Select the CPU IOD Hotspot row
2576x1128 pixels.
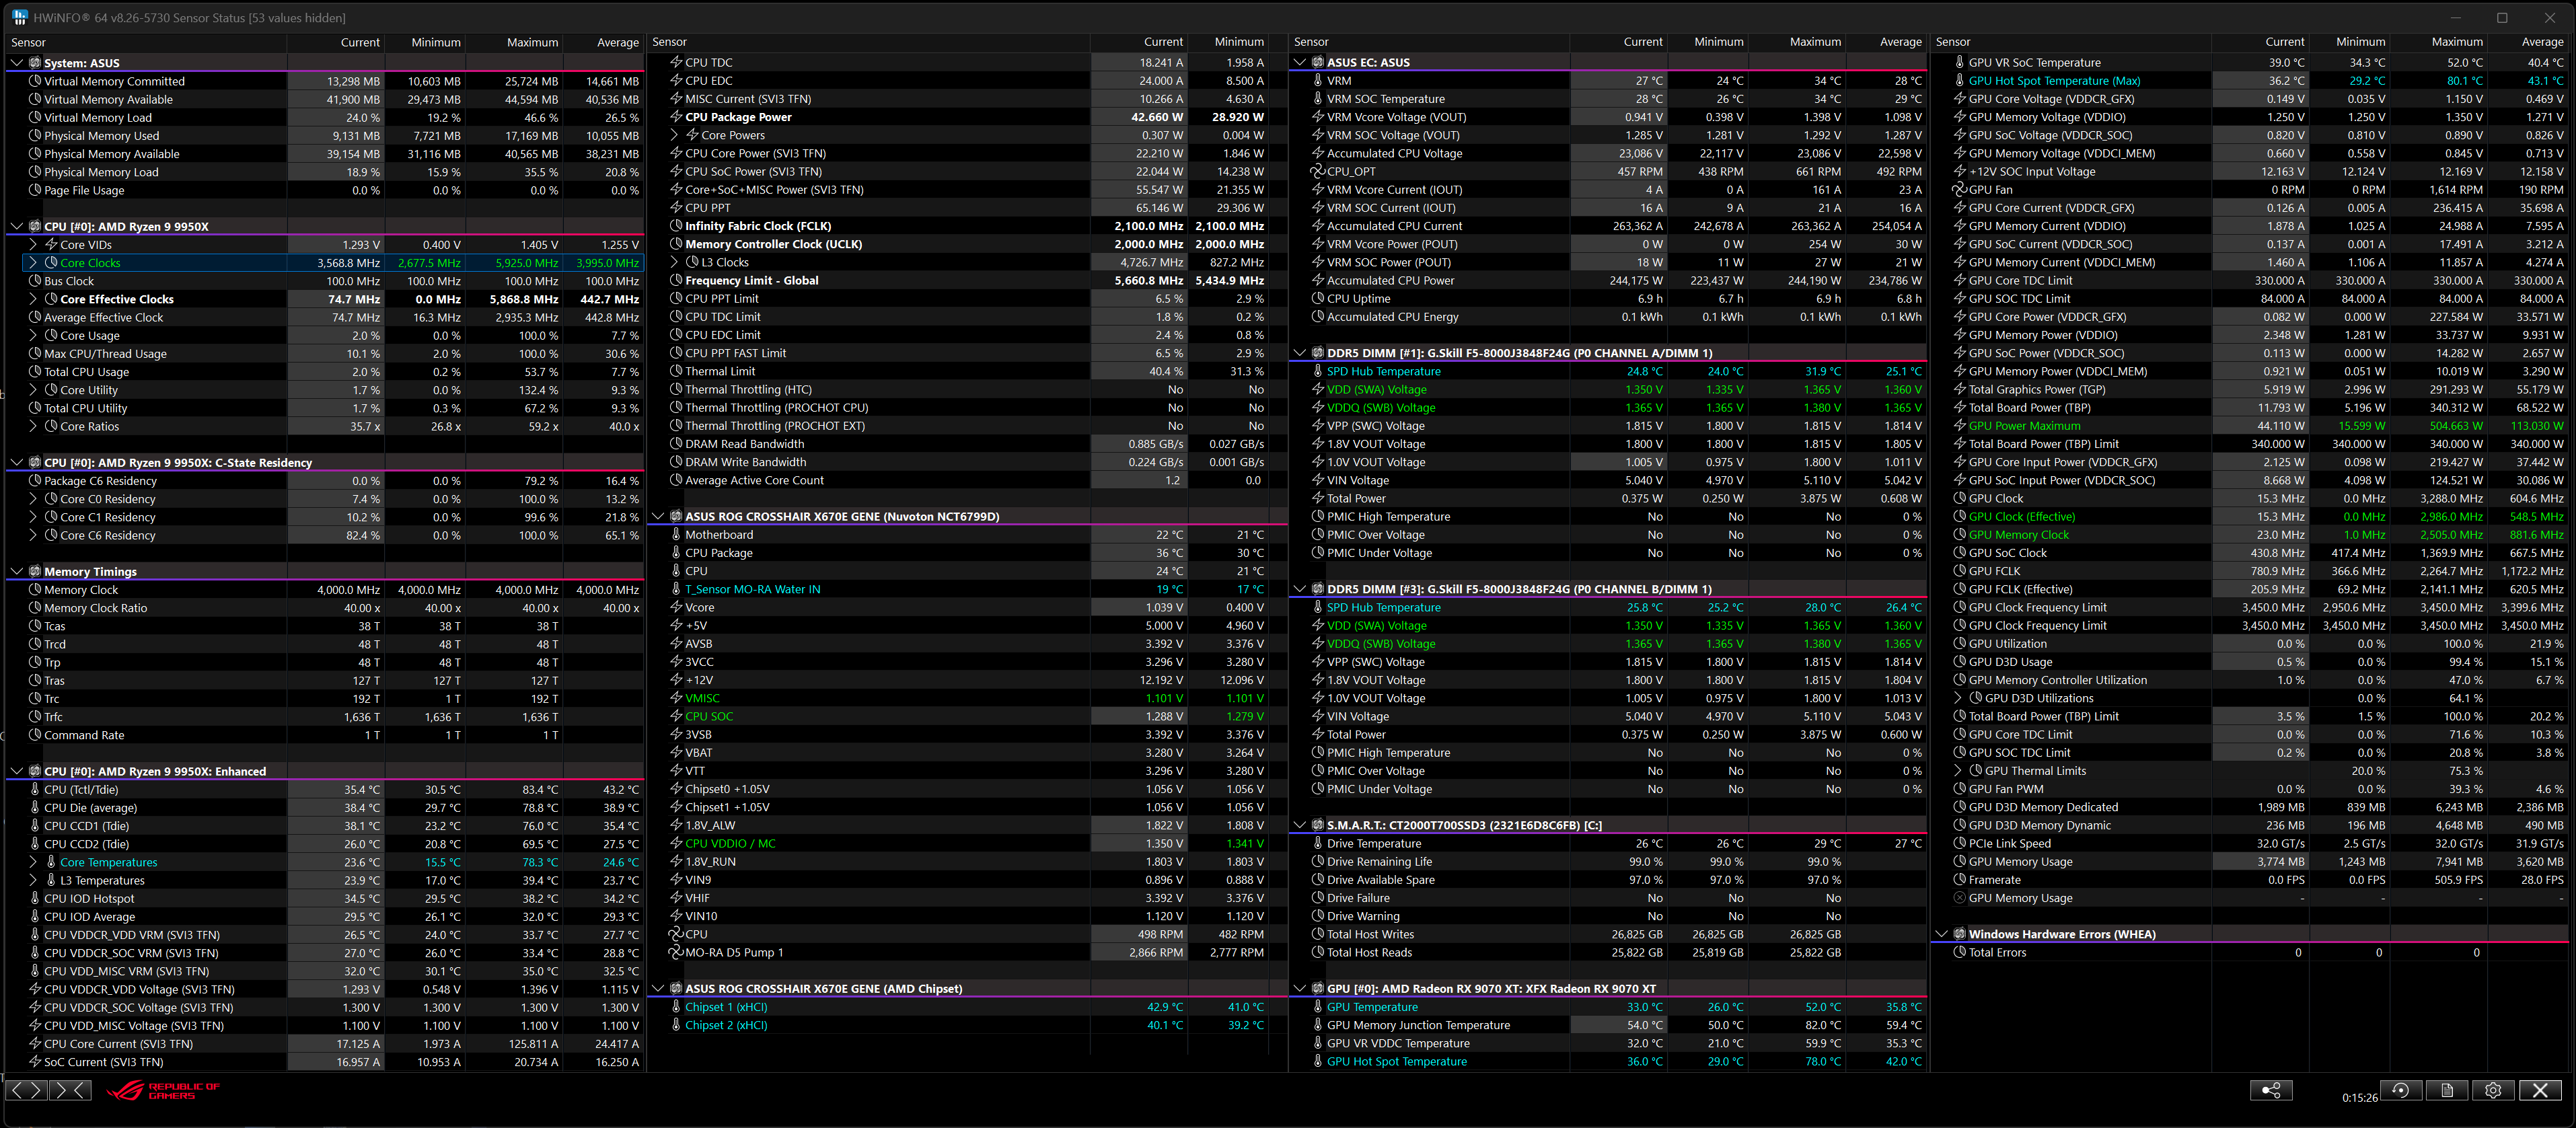click(x=324, y=899)
